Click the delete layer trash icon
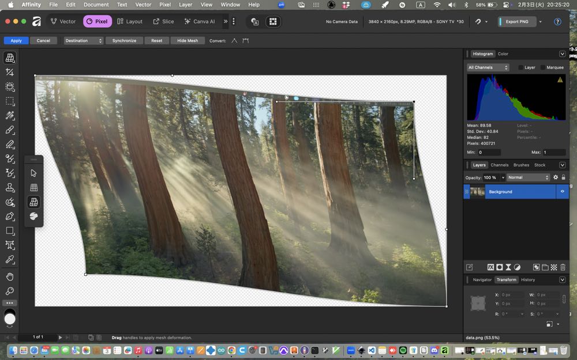The image size is (577, 360). click(563, 267)
